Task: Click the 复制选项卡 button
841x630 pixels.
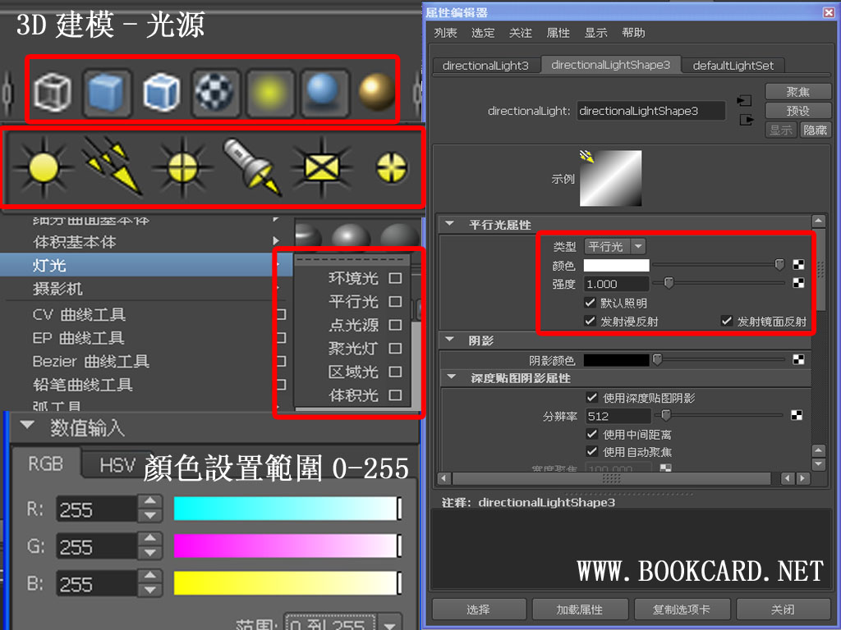Action: (682, 609)
